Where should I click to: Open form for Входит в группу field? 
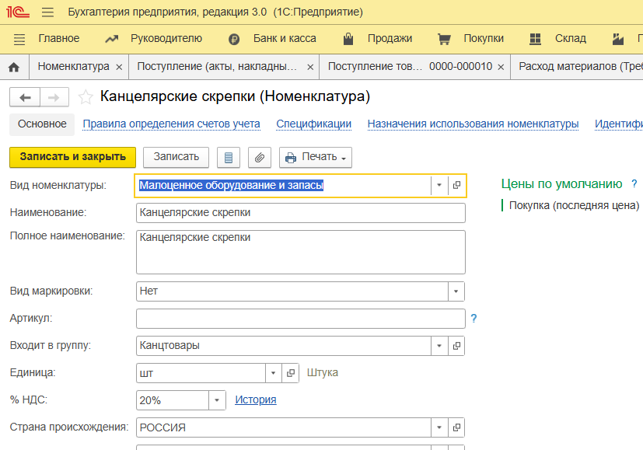(x=456, y=346)
